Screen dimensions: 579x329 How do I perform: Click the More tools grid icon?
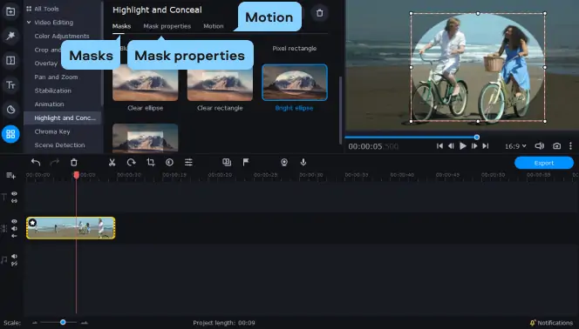click(x=10, y=134)
